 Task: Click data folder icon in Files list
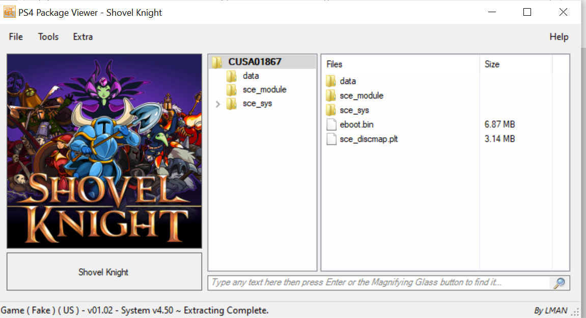[x=331, y=81]
